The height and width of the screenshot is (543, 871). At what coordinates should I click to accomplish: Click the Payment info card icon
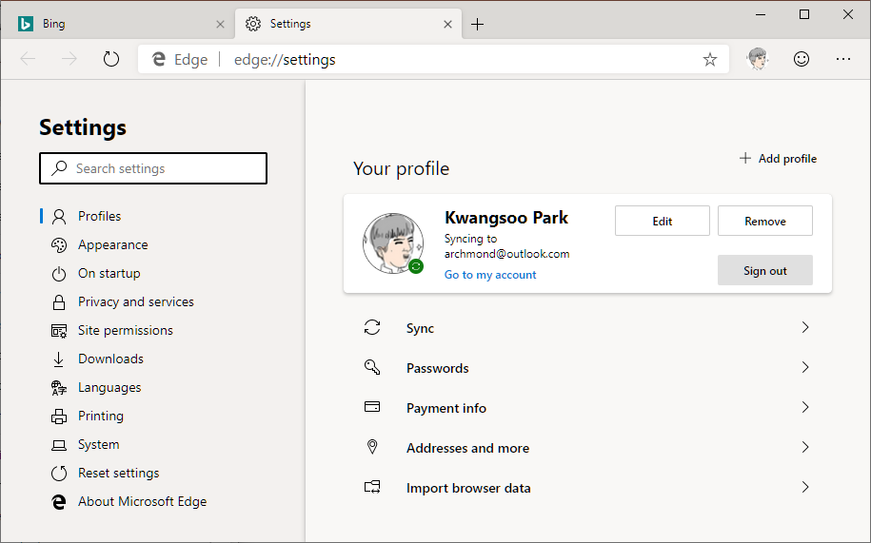pyautogui.click(x=372, y=407)
